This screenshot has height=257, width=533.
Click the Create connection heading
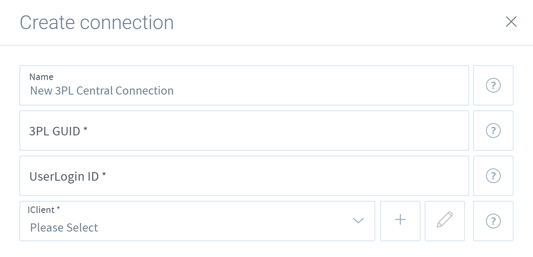(97, 22)
